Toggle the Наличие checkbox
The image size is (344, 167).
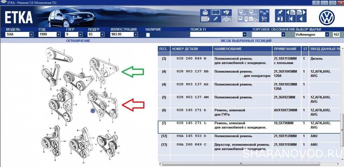[148, 35]
